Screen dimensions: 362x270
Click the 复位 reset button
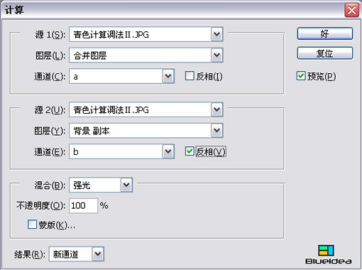(325, 53)
